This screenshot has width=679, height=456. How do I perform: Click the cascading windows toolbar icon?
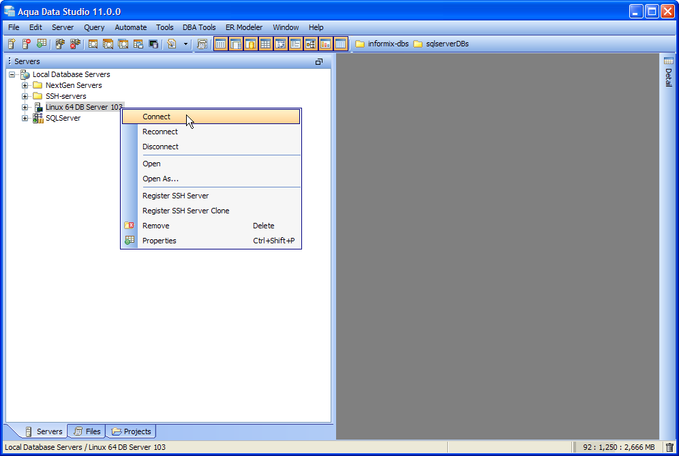coord(138,44)
